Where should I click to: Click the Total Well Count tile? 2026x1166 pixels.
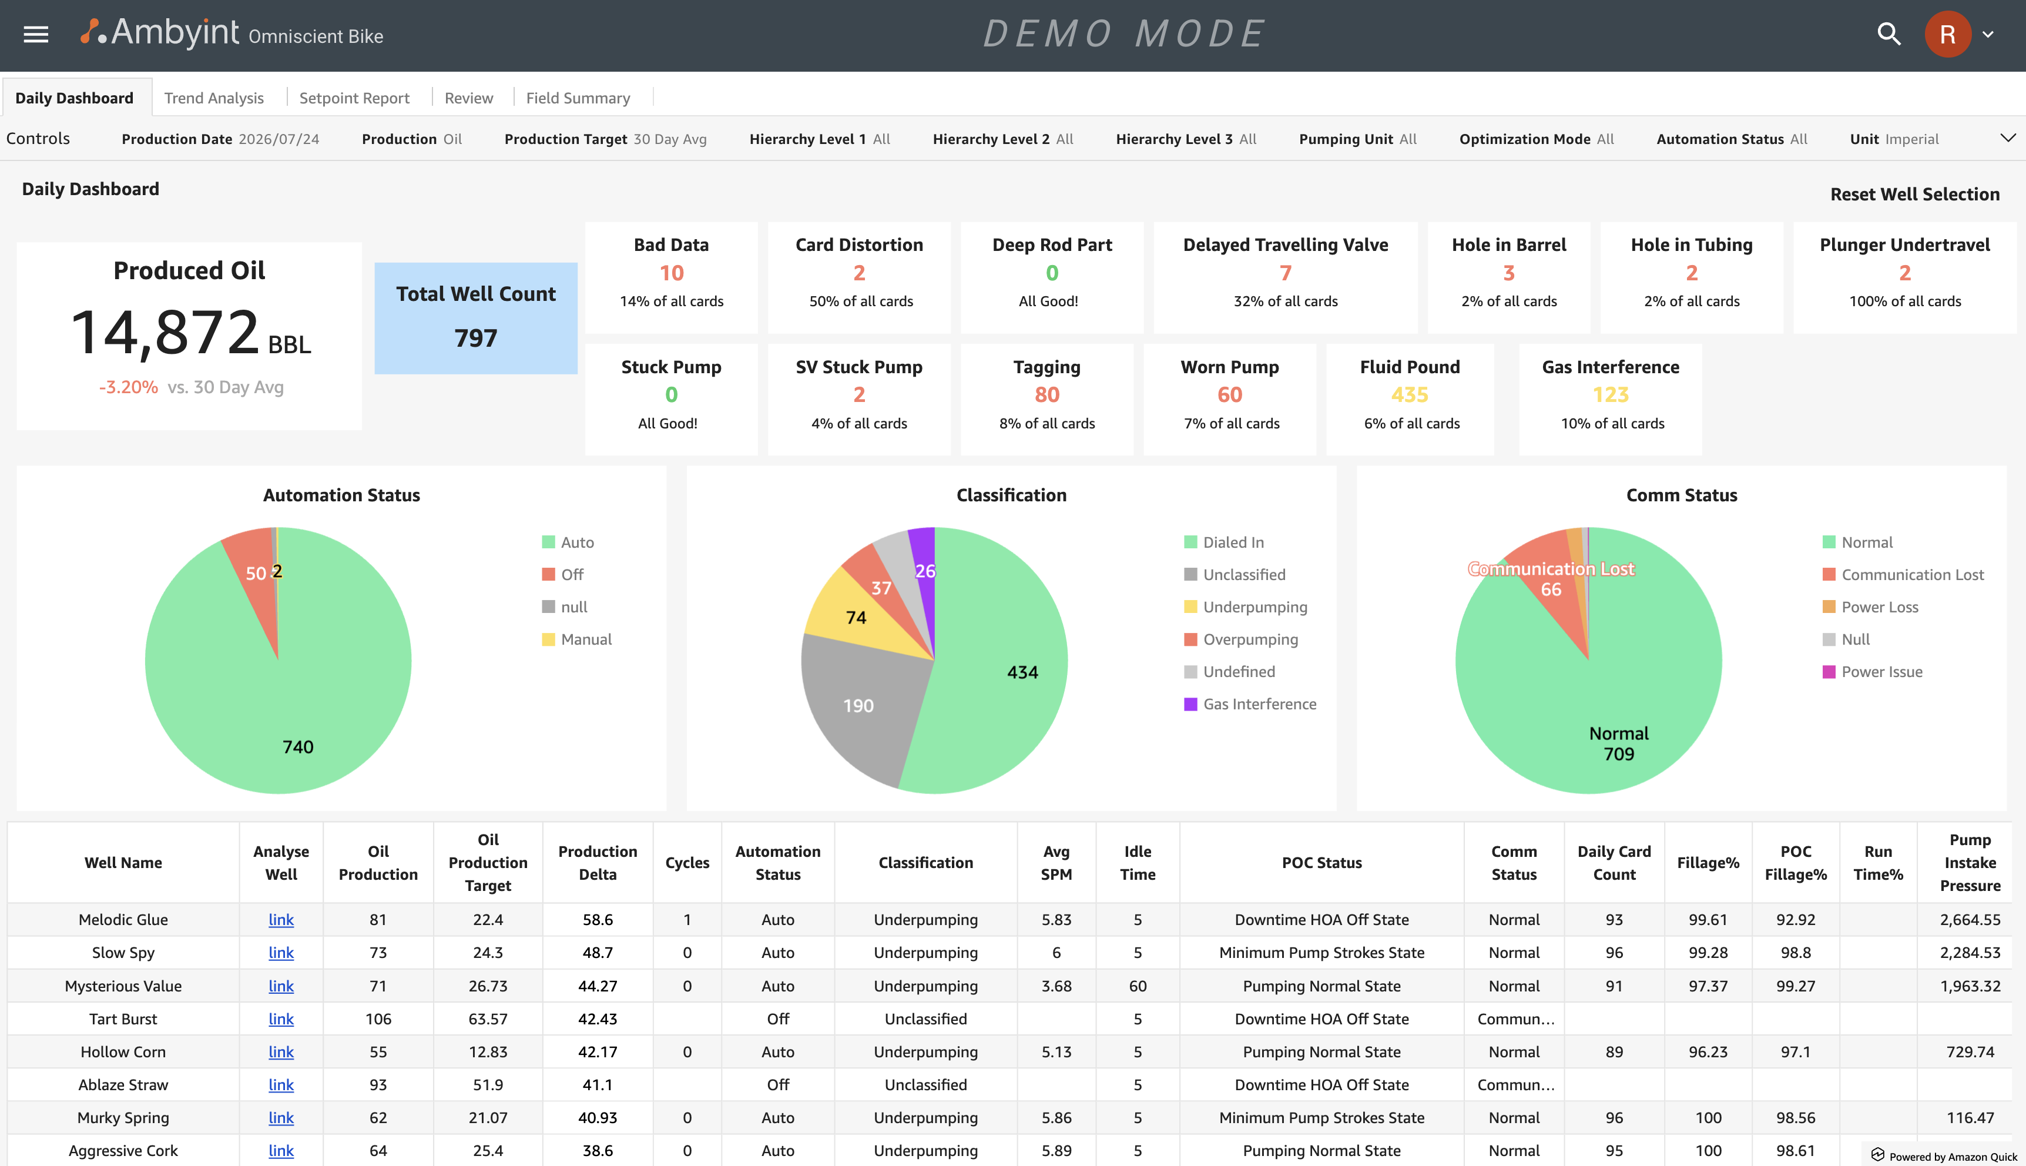[475, 318]
